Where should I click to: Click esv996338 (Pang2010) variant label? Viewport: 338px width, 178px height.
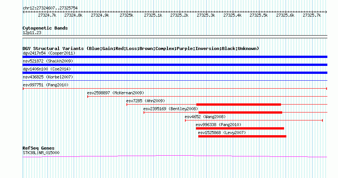pyautogui.click(x=218, y=125)
